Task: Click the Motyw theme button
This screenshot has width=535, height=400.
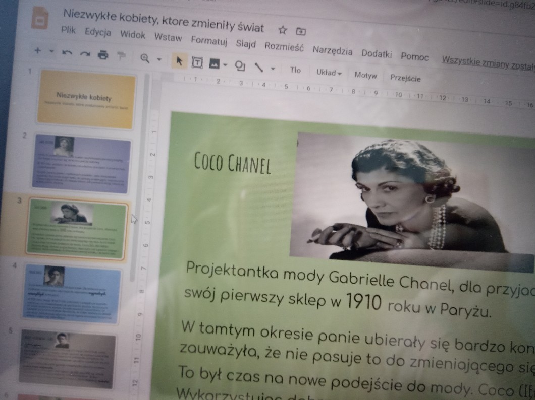Action: (365, 75)
